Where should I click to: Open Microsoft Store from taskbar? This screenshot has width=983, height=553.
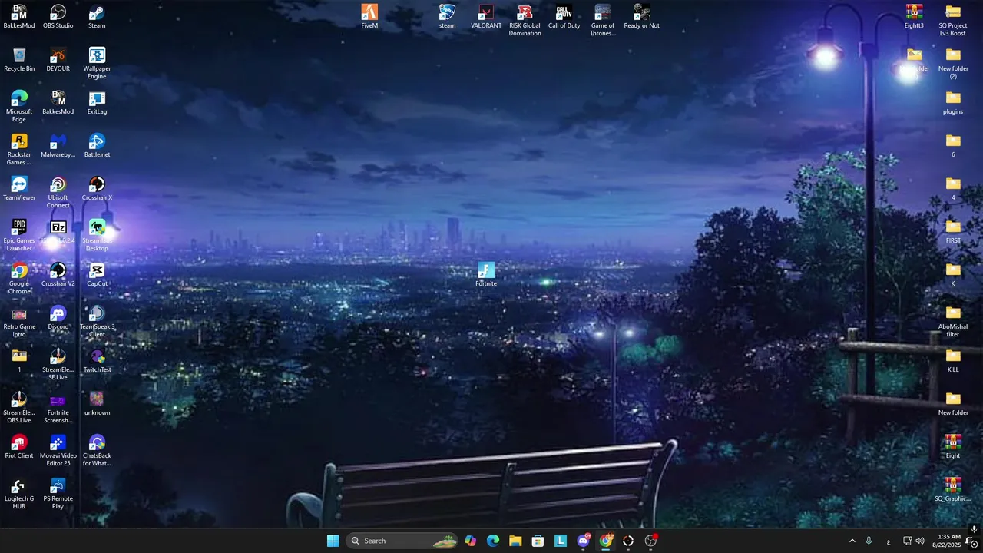[538, 541]
